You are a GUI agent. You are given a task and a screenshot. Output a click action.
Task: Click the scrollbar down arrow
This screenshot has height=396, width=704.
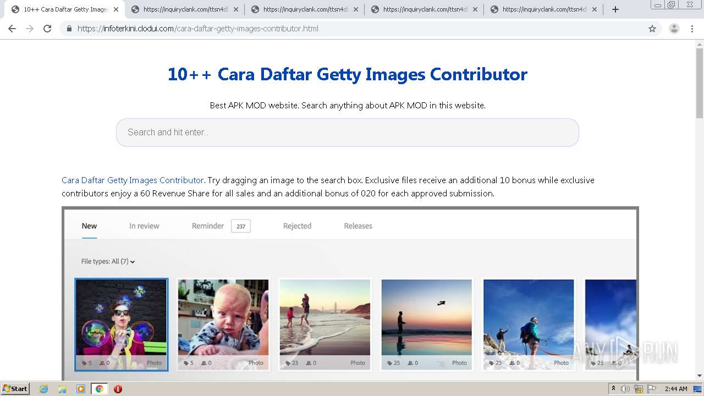[x=700, y=376]
